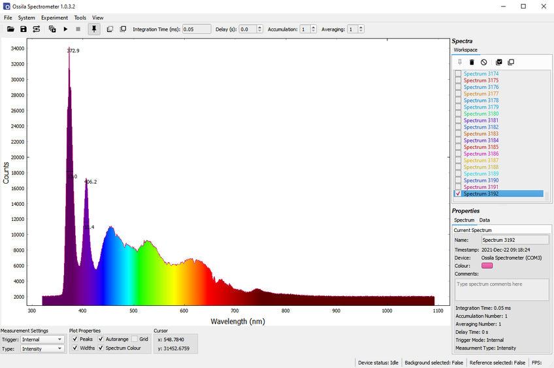Click the Integration Time input field
Screen dimensions: 554x368
[196, 29]
